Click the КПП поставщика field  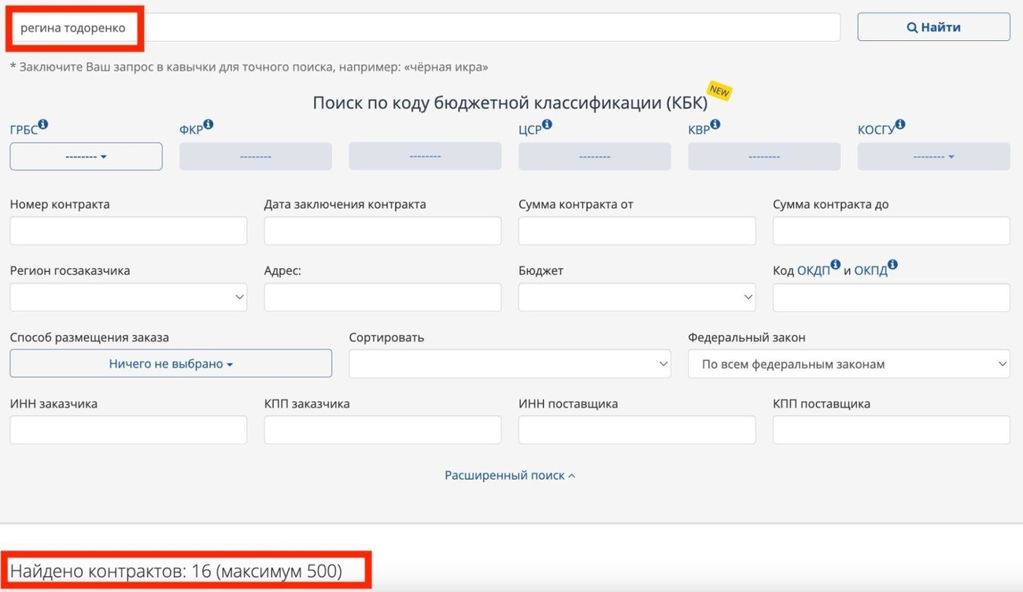coord(892,430)
